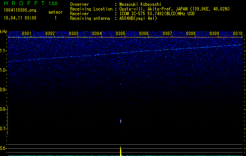
Task: Click the 10.04.11 03:00 timestamp
Action: pos(19,18)
